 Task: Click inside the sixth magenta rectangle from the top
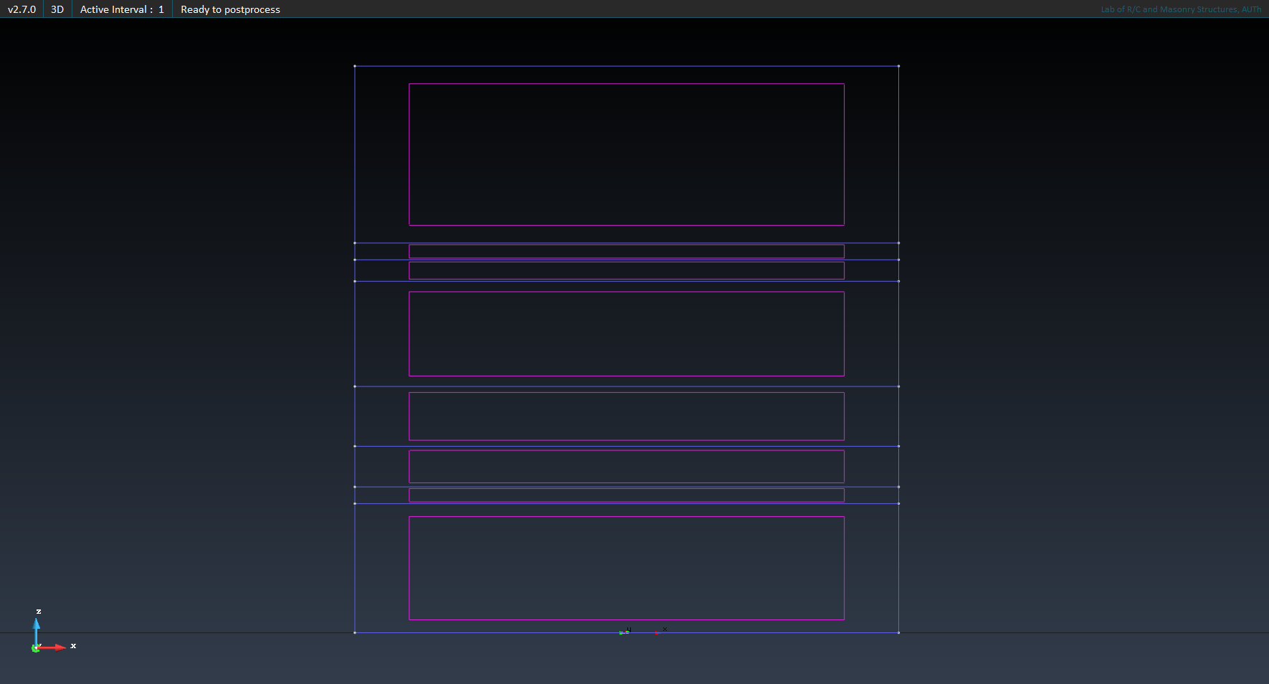click(x=626, y=466)
